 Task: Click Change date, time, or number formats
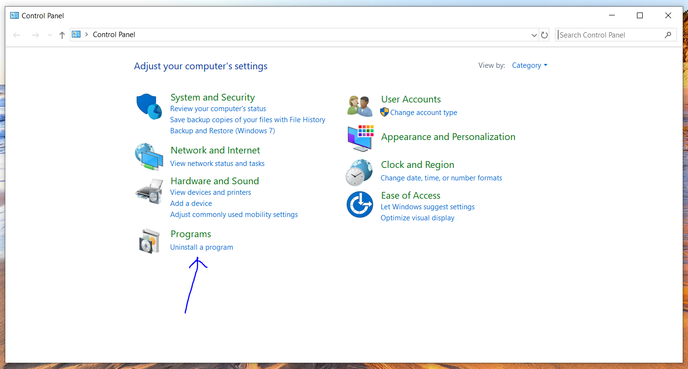(x=441, y=178)
